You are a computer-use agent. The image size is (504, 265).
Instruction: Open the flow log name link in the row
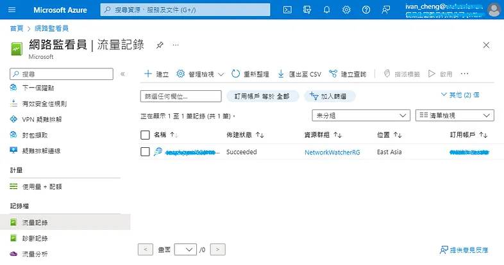192,153
